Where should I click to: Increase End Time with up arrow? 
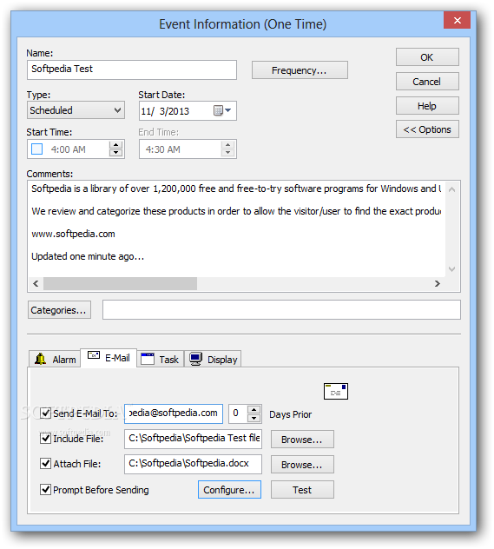point(227,145)
